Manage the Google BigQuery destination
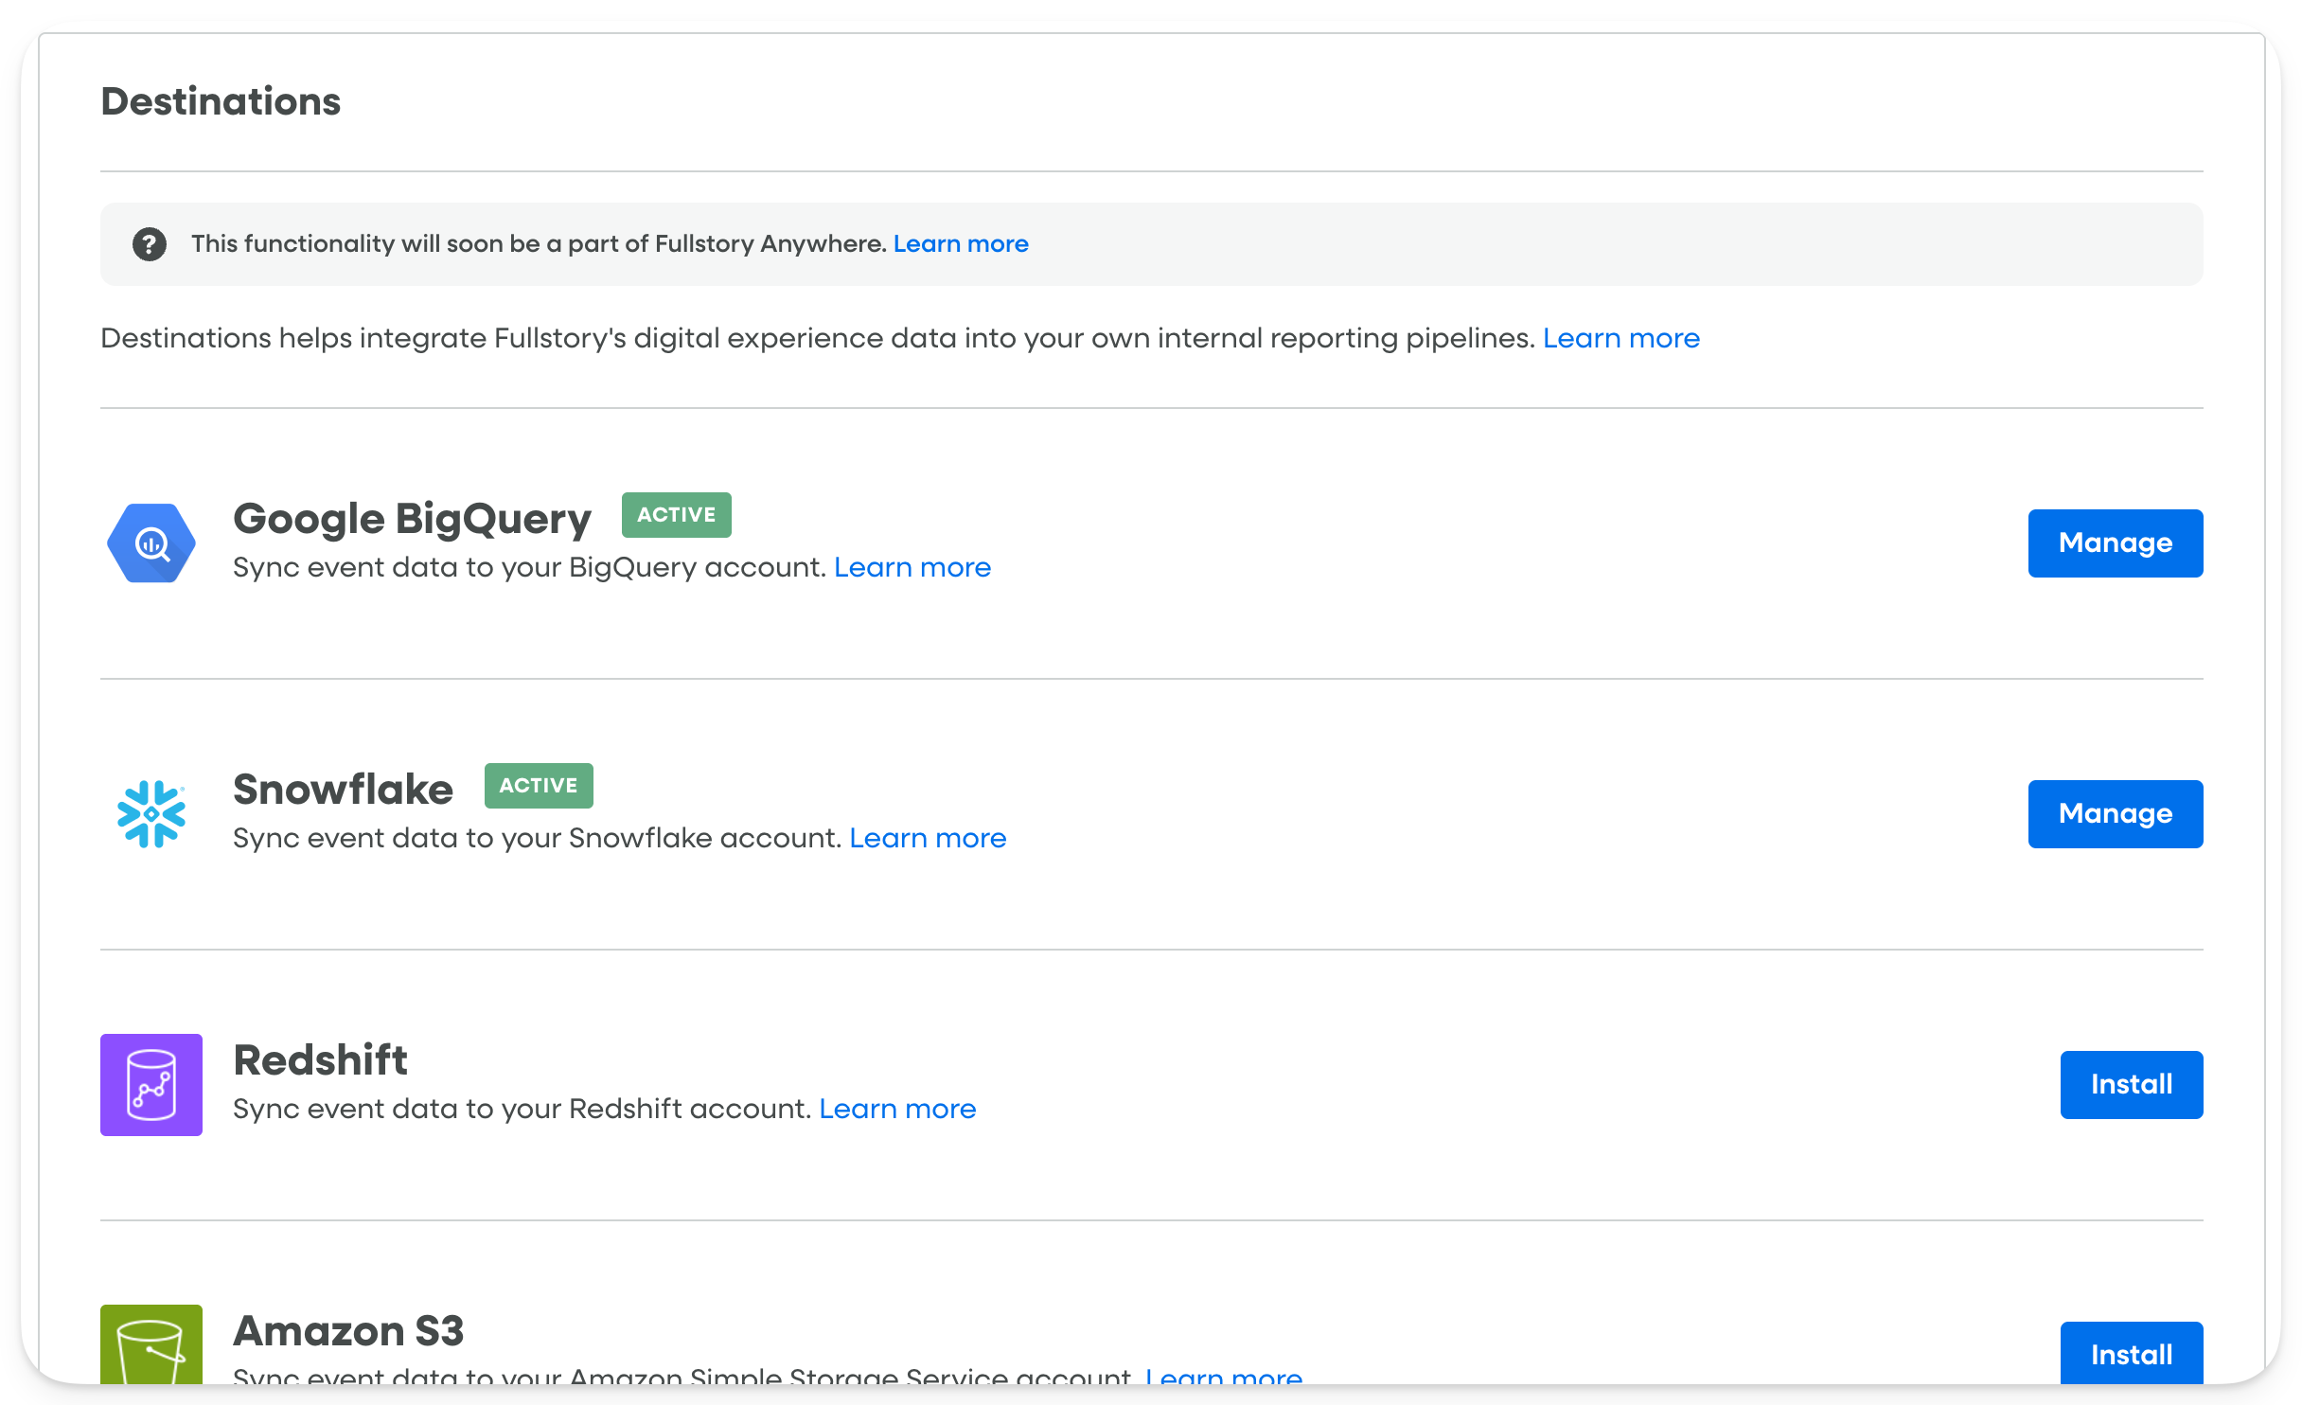2302x1405 pixels. [x=2116, y=543]
